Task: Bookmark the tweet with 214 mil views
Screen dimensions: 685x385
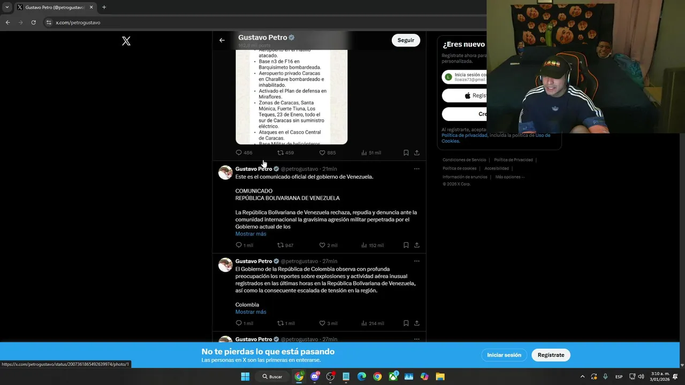Action: 406,323
